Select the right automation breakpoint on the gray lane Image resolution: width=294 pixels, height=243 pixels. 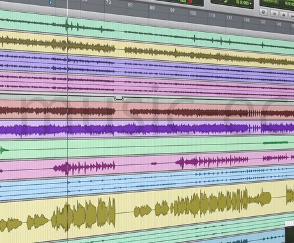click(123, 98)
